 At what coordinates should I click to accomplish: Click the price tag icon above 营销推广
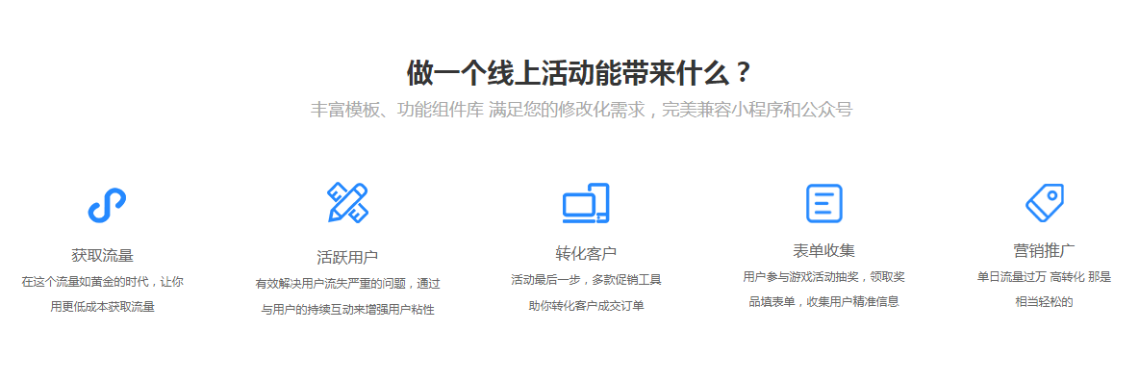coord(1045,203)
